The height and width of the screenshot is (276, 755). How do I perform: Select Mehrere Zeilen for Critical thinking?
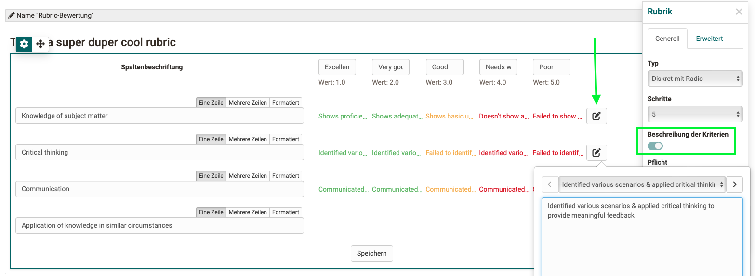pos(248,139)
